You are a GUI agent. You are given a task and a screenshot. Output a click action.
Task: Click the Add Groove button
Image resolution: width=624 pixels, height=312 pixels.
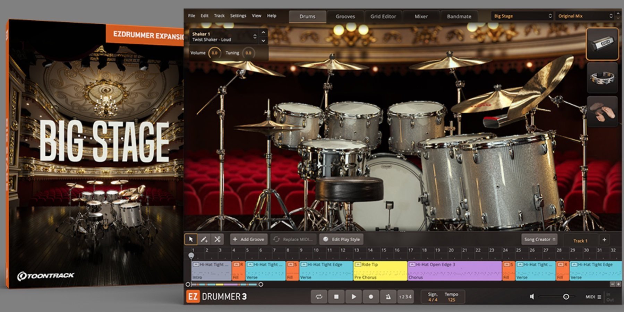pos(249,239)
